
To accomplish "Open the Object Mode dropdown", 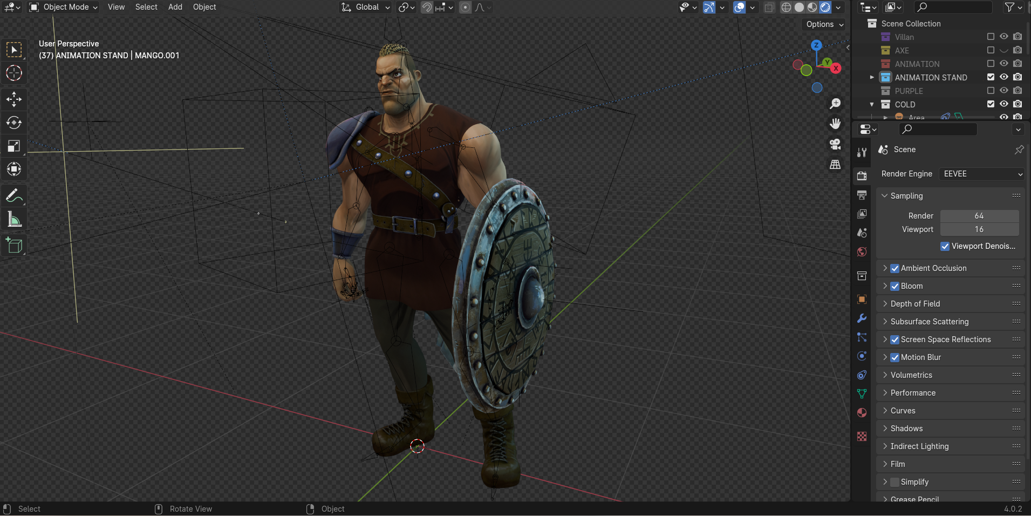I will [64, 7].
